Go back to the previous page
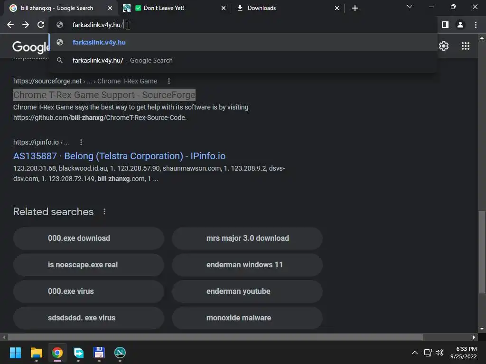This screenshot has height=364, width=486. (x=10, y=25)
